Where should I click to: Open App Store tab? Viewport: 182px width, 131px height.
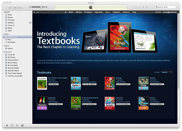pos(99,12)
